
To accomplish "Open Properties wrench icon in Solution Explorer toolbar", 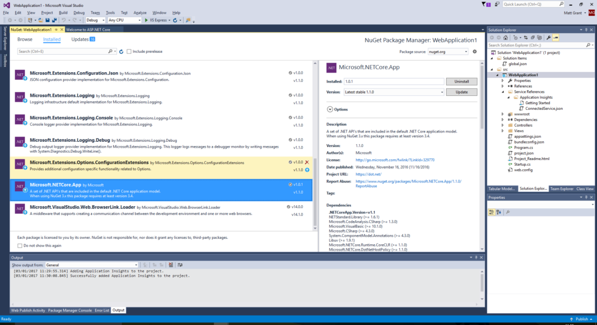I will tap(549, 38).
